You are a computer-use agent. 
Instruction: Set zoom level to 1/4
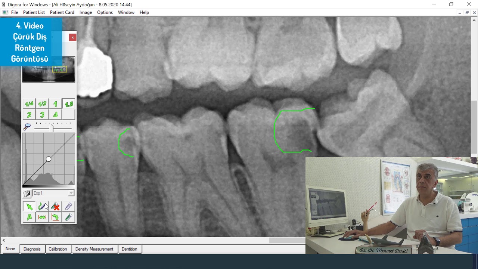point(29,104)
